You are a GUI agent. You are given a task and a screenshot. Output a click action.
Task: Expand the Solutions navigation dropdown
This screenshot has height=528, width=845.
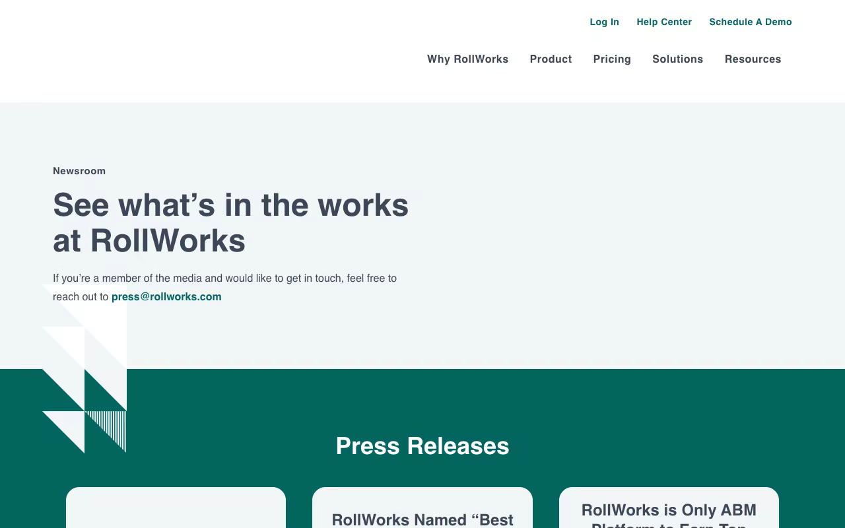pyautogui.click(x=678, y=59)
